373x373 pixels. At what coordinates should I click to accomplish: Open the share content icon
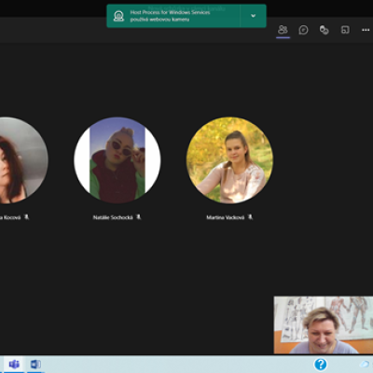345,30
